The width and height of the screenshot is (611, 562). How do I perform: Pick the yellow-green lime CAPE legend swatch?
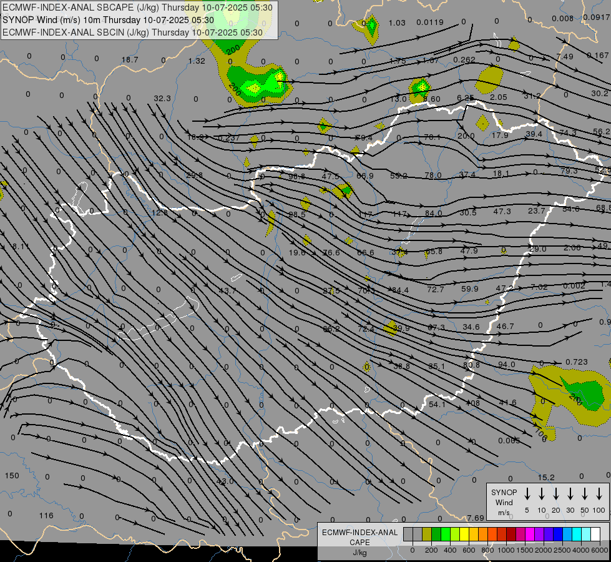(x=455, y=535)
